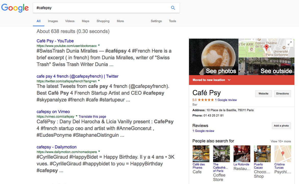Screen dimensions: 299x184
Task: Expand the map with the fullscreen icon
Action: click(290, 43)
